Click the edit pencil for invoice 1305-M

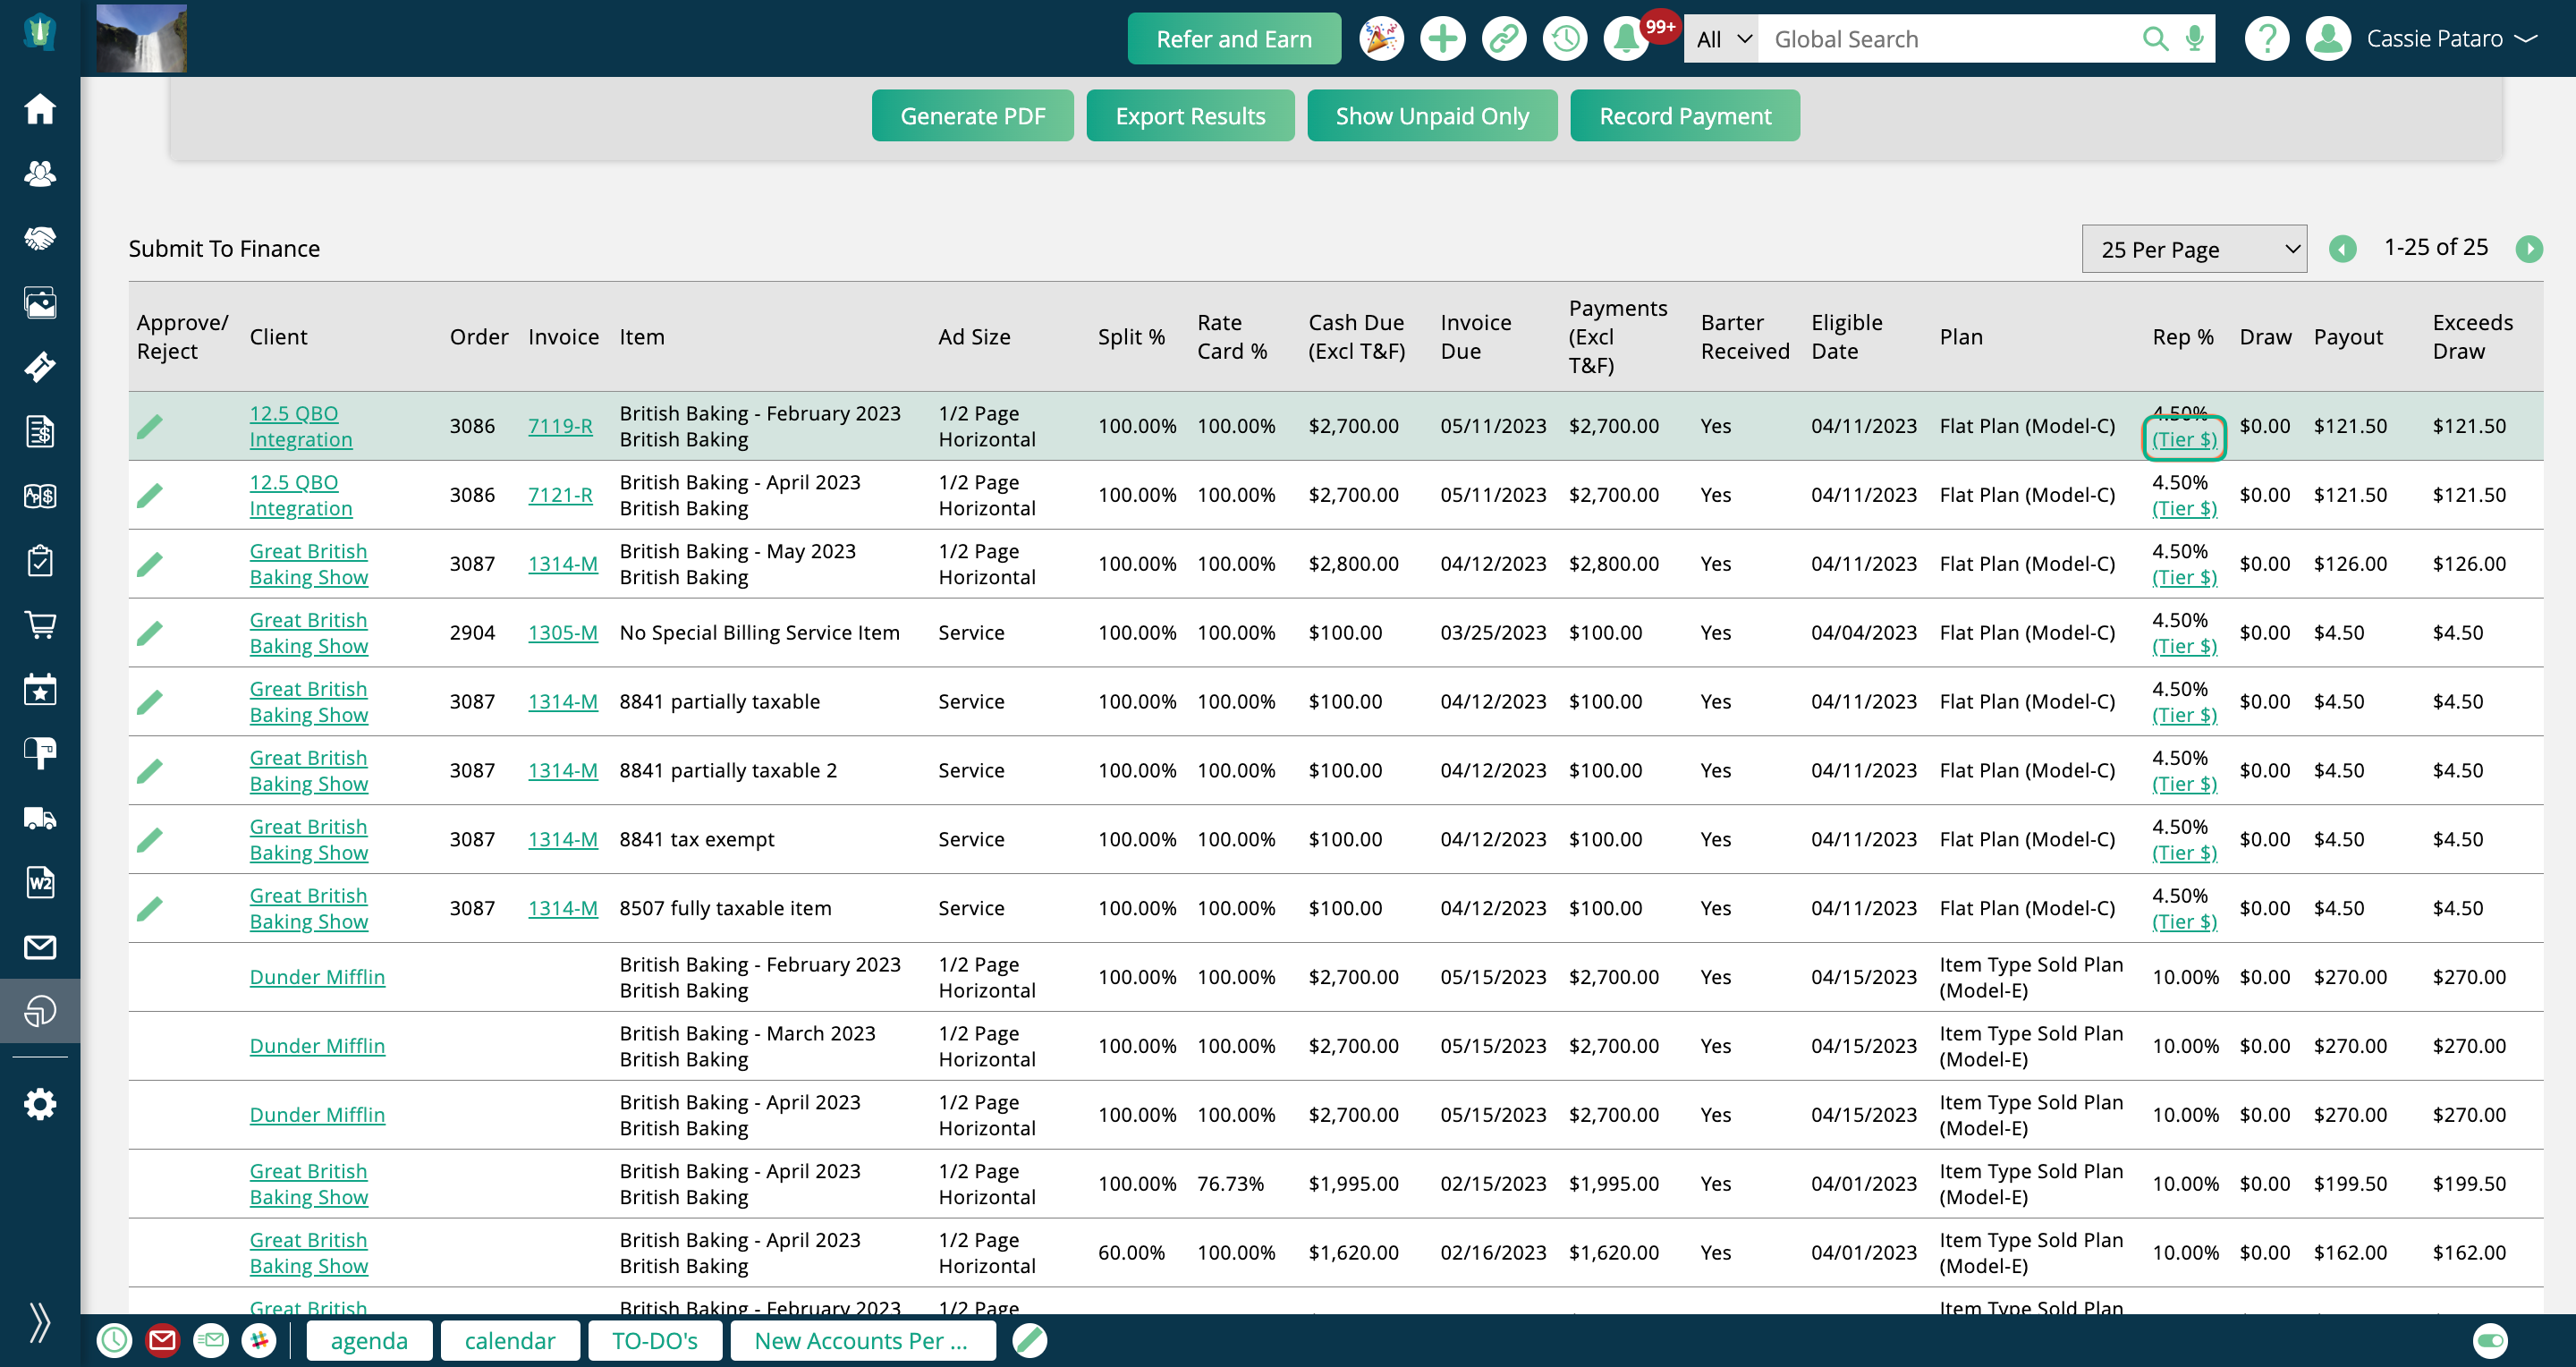[x=149, y=633]
